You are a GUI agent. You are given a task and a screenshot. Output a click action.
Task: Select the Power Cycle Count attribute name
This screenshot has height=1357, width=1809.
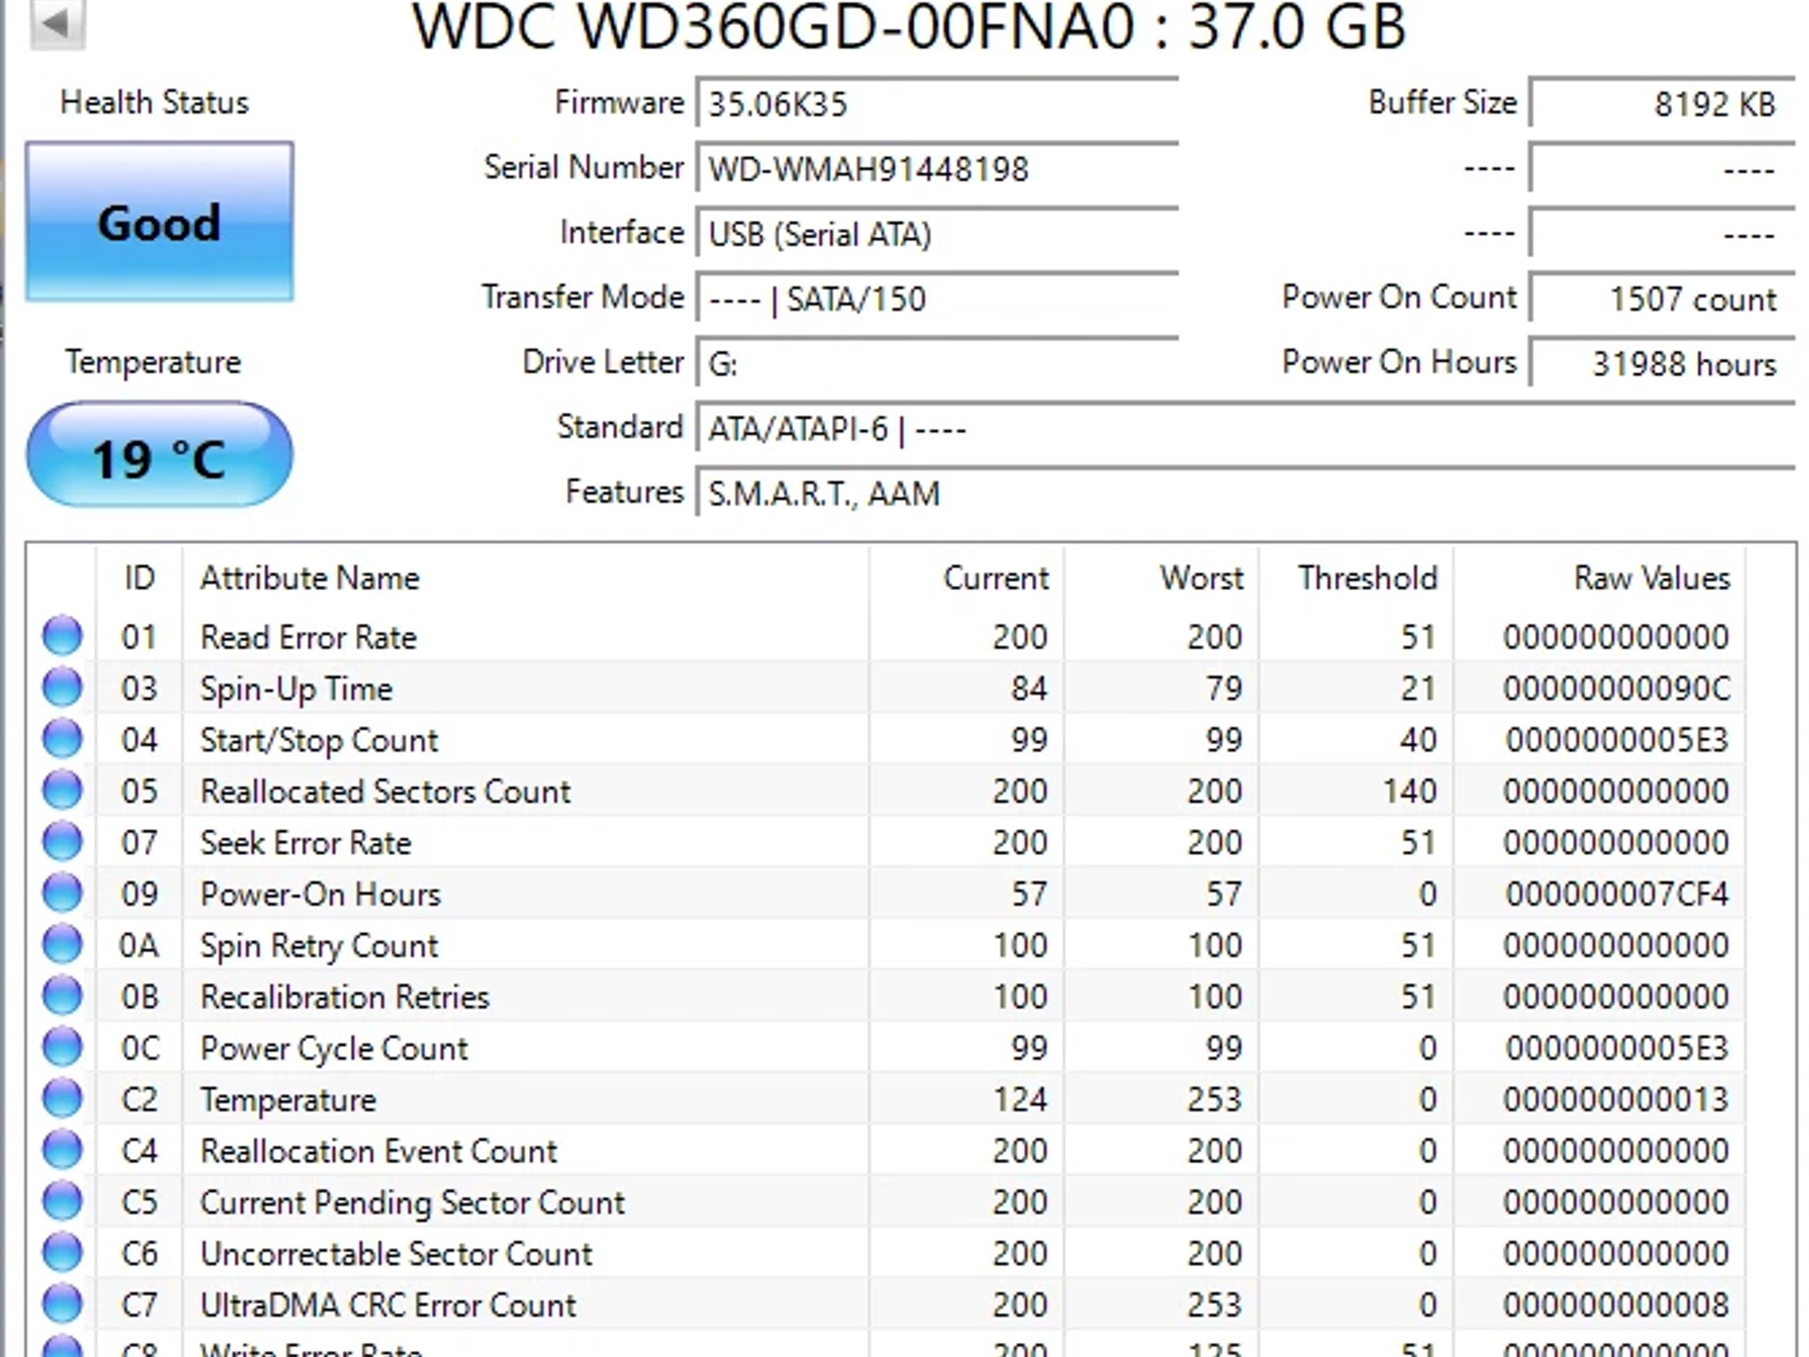[x=334, y=1048]
